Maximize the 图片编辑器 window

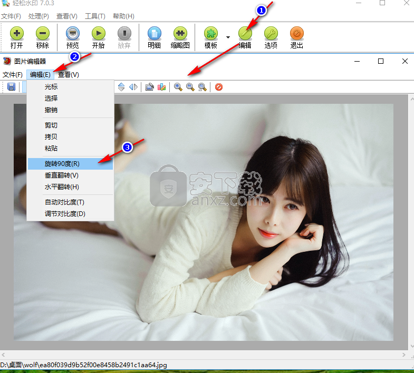coord(381,61)
